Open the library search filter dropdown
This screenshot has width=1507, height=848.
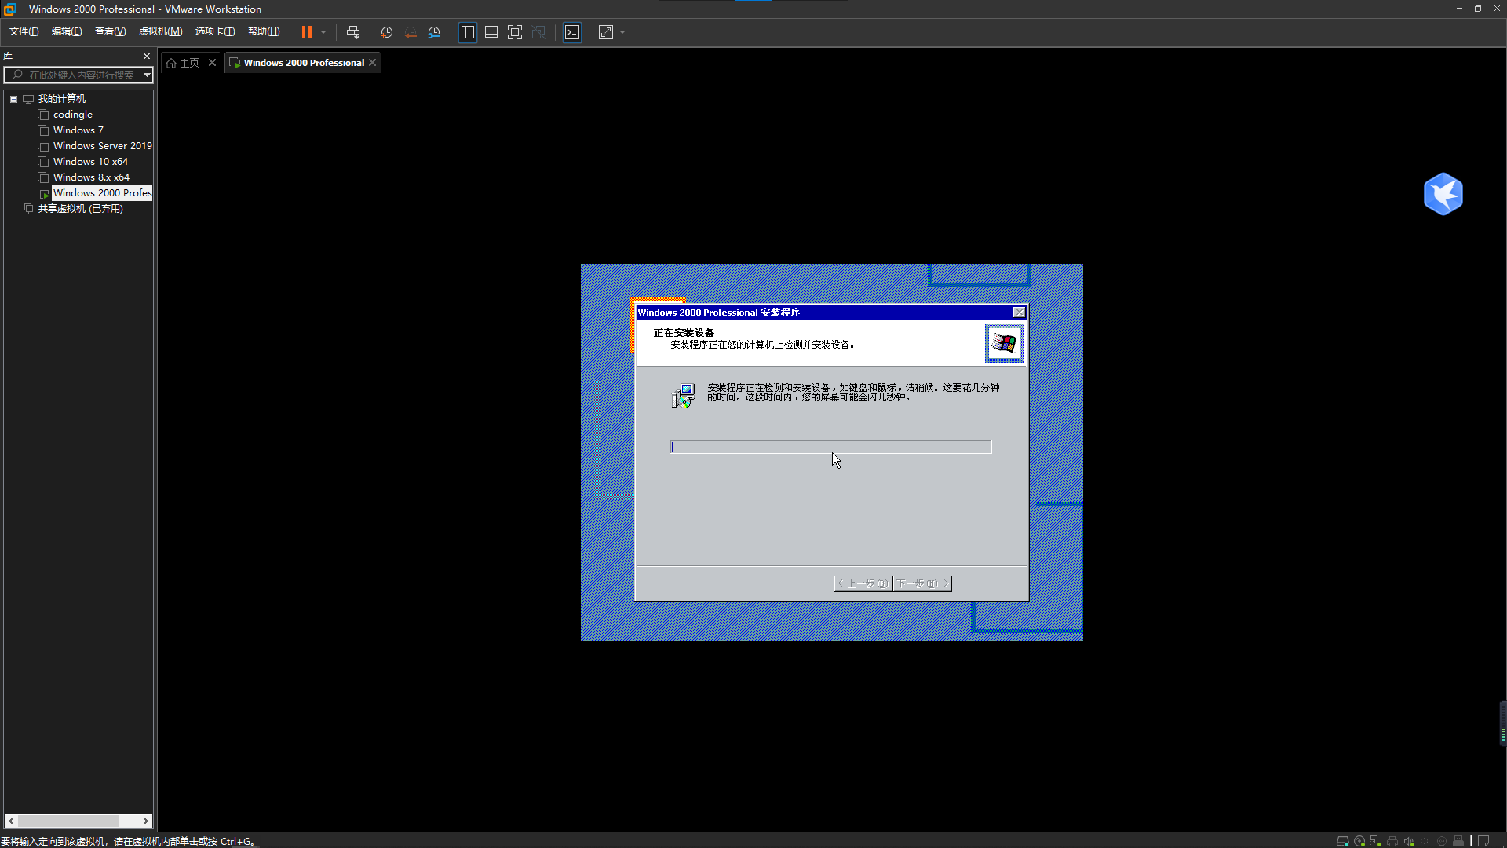click(x=147, y=75)
